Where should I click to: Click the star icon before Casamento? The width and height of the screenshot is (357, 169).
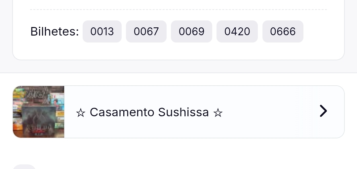point(80,113)
